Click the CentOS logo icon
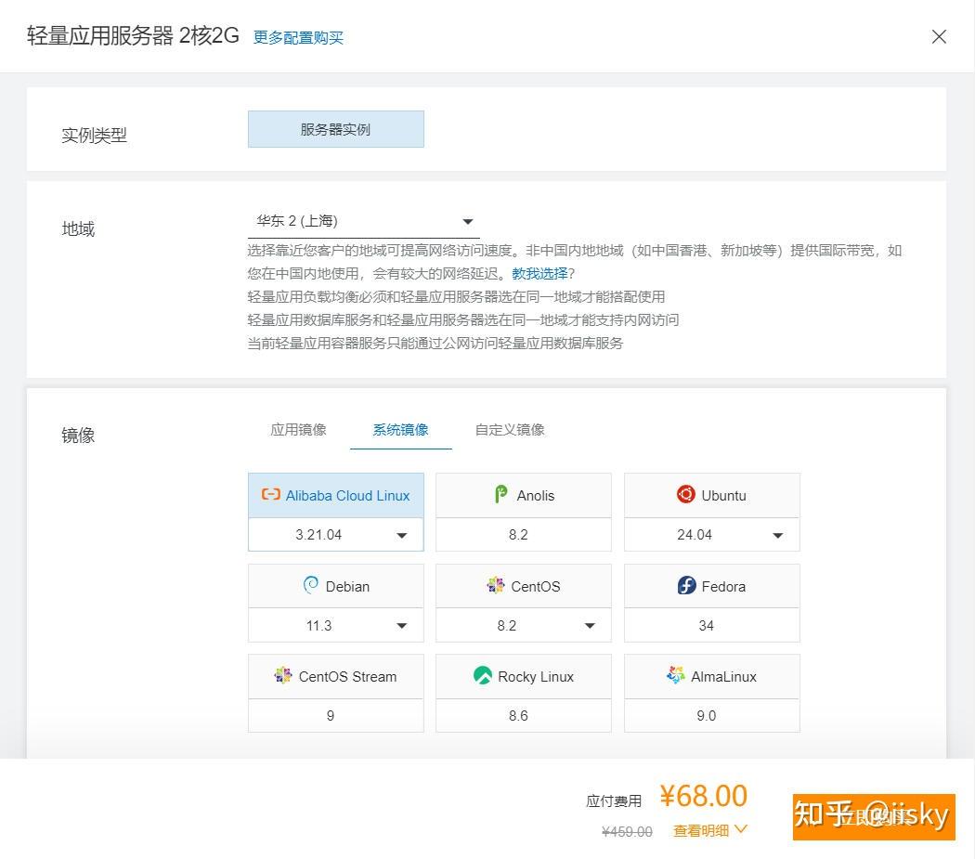Image resolution: width=975 pixels, height=859 pixels. pos(496,585)
